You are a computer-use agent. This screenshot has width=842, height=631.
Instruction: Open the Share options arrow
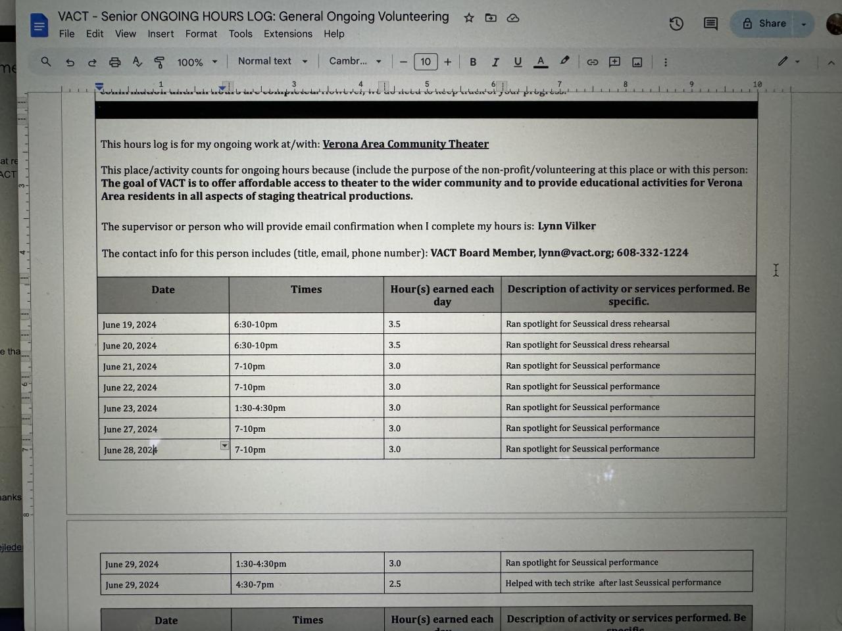click(x=804, y=24)
